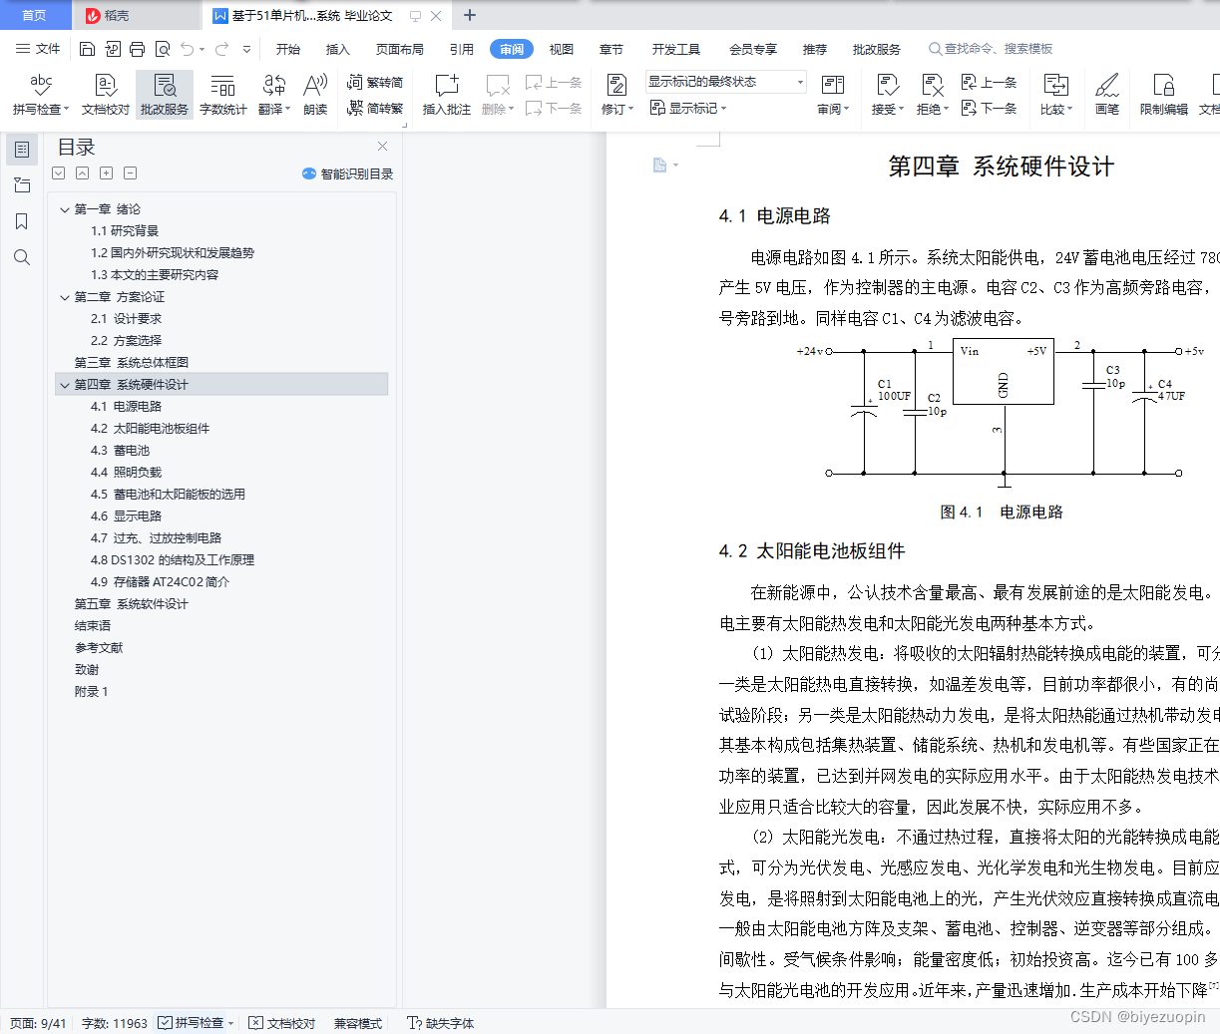Switch to the 视图 ribbon tab
1220x1034 pixels.
click(561, 48)
